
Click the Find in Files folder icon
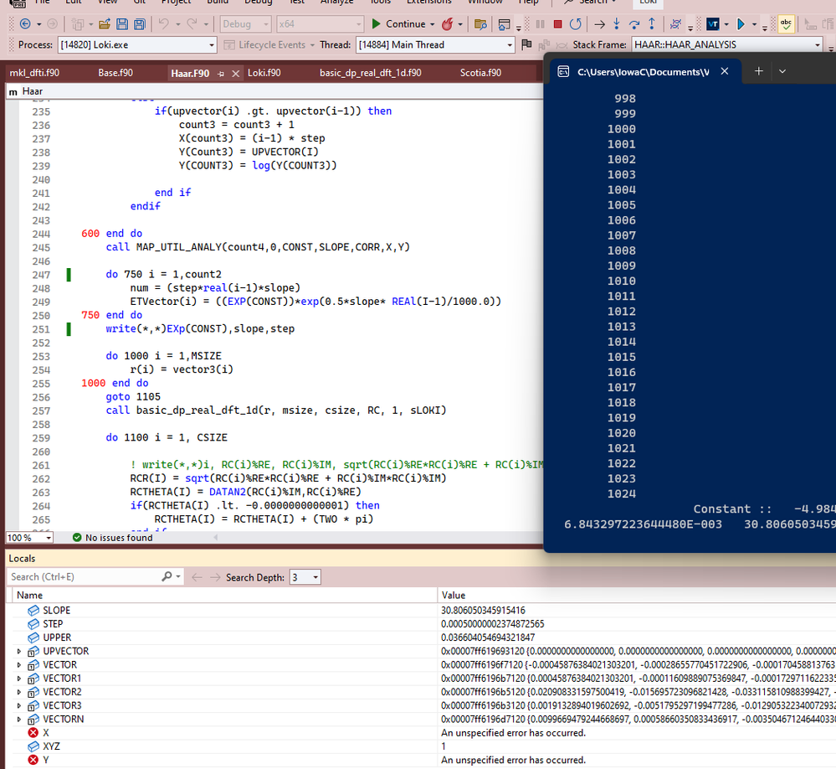[480, 24]
